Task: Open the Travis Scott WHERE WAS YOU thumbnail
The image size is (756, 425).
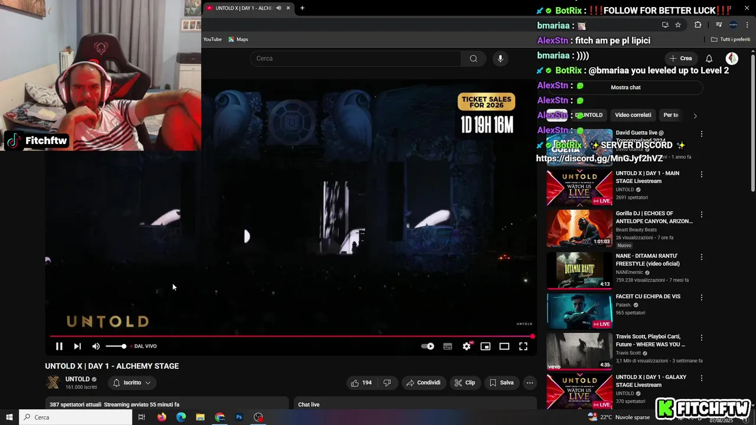Action: (x=579, y=351)
